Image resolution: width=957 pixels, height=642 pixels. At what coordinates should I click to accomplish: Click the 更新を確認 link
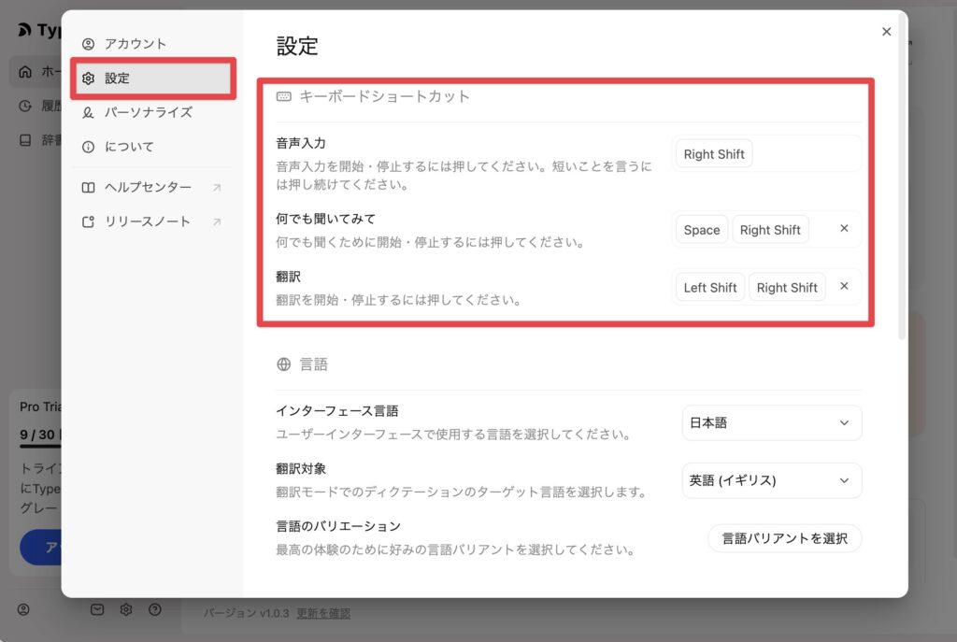coord(323,613)
